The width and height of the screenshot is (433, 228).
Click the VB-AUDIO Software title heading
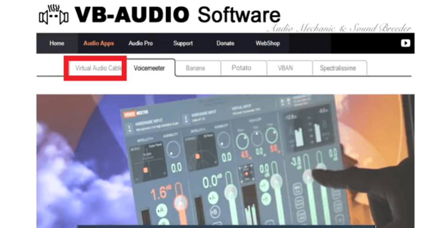pyautogui.click(x=178, y=15)
